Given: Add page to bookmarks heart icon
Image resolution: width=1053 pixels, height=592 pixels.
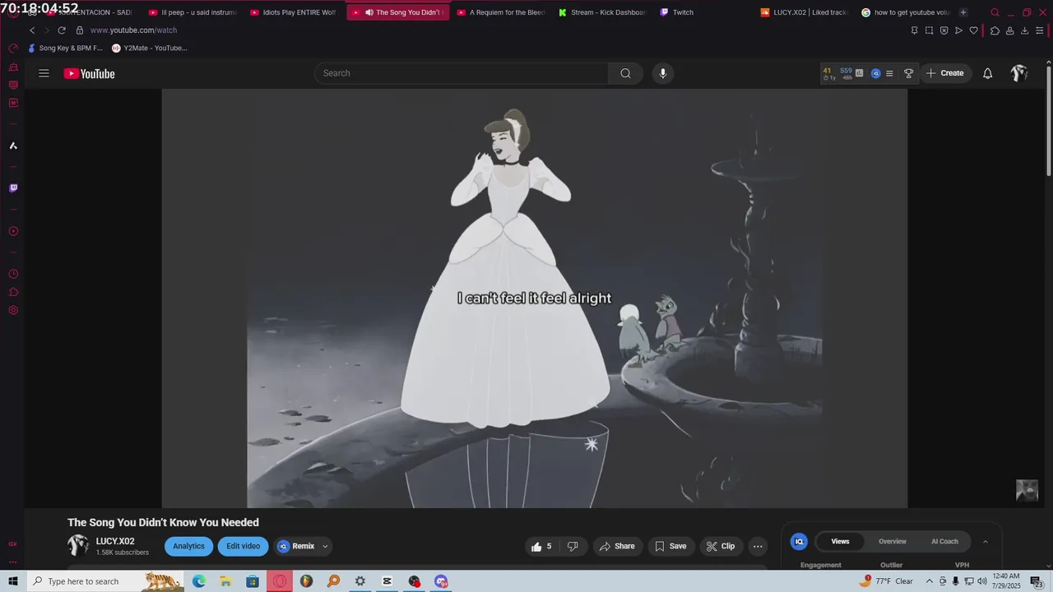Looking at the screenshot, I should click(x=973, y=30).
